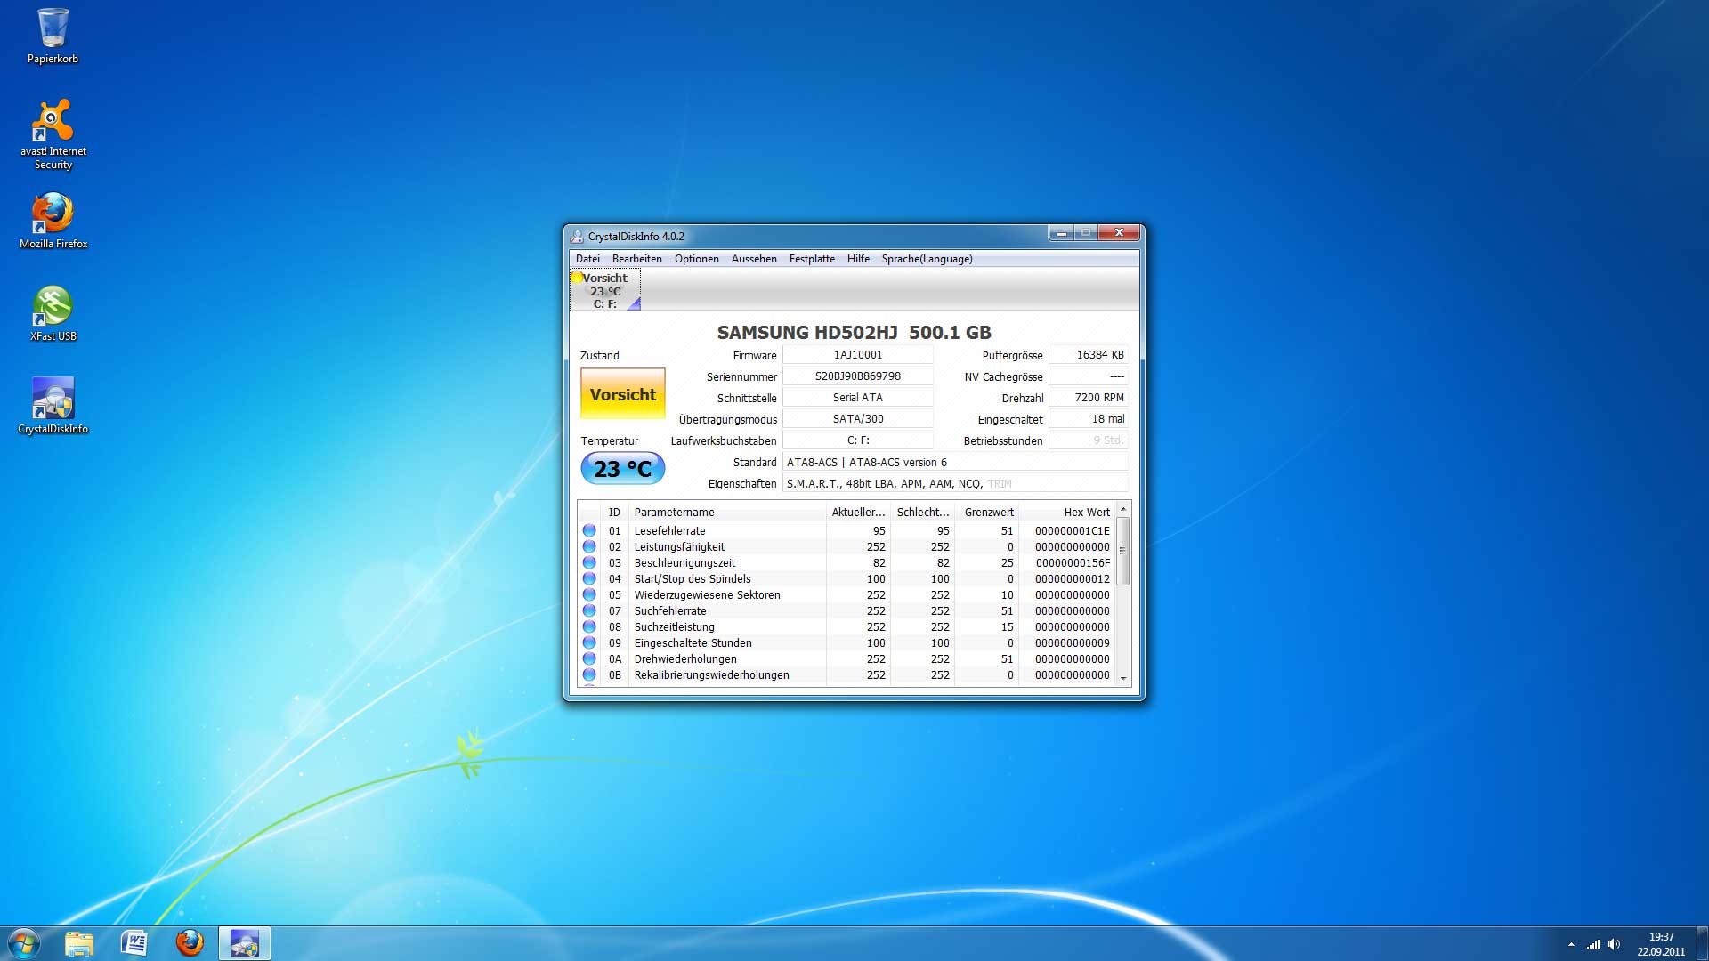Click the status orb for Start/Stop des Spindels

point(589,578)
